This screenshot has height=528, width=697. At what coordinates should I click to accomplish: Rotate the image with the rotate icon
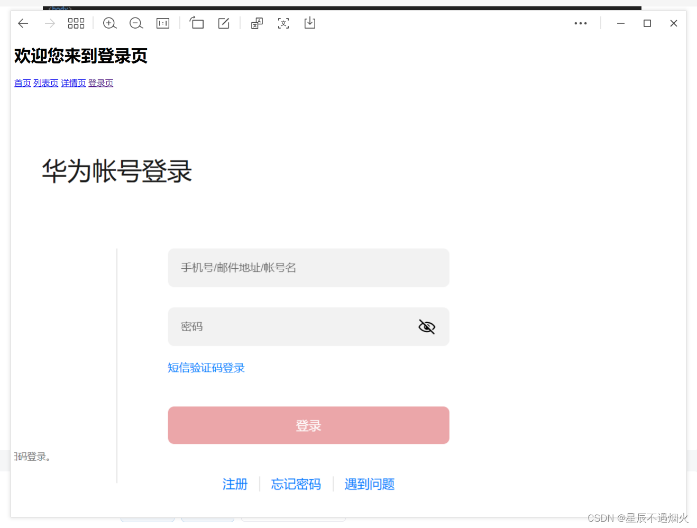tap(197, 23)
